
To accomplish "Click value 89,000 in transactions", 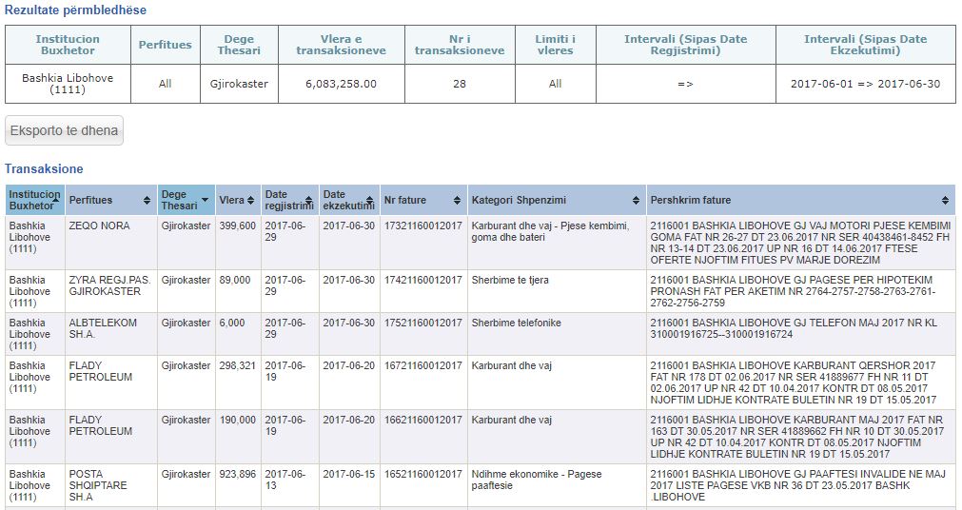I will (235, 280).
